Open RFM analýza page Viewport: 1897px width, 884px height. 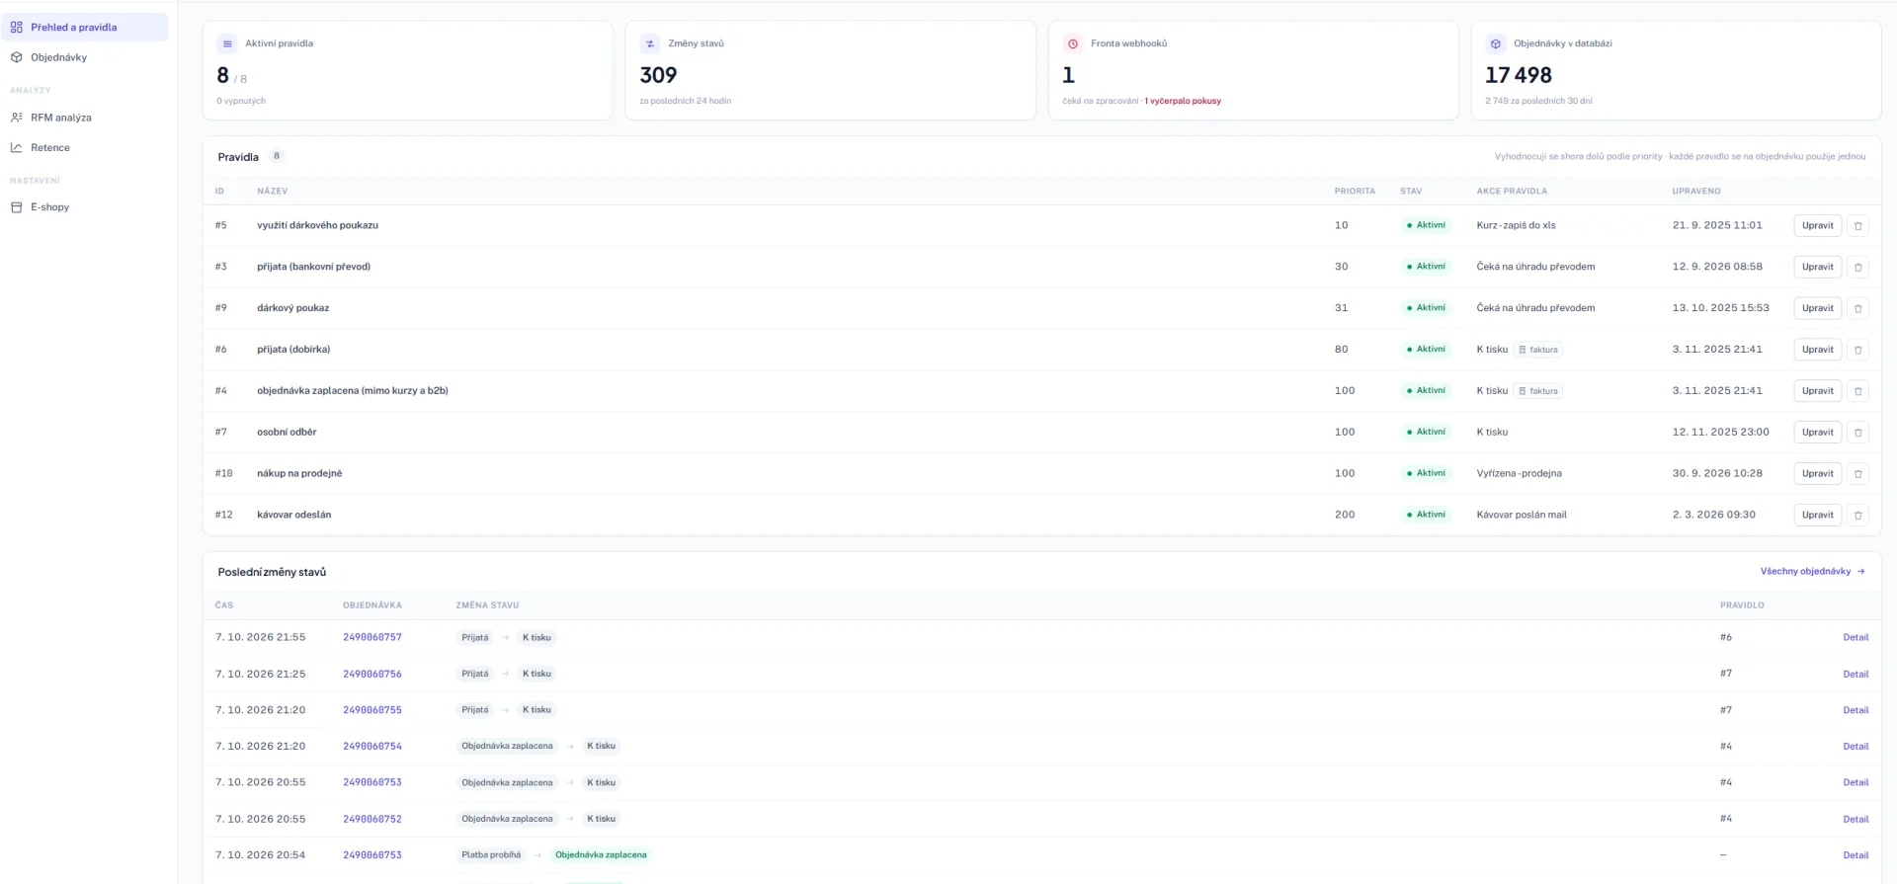coord(85,118)
